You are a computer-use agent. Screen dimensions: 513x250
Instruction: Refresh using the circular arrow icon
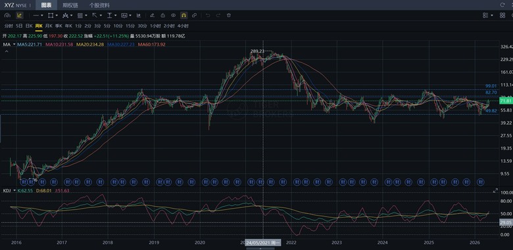pos(502,5)
